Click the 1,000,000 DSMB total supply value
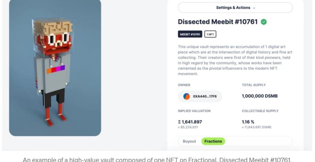Image resolution: width=315 pixels, height=162 pixels. [x=260, y=96]
